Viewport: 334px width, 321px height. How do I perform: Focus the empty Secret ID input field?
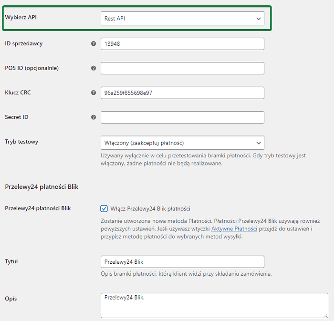[x=182, y=117]
